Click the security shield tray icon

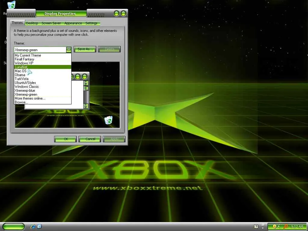pos(274,226)
